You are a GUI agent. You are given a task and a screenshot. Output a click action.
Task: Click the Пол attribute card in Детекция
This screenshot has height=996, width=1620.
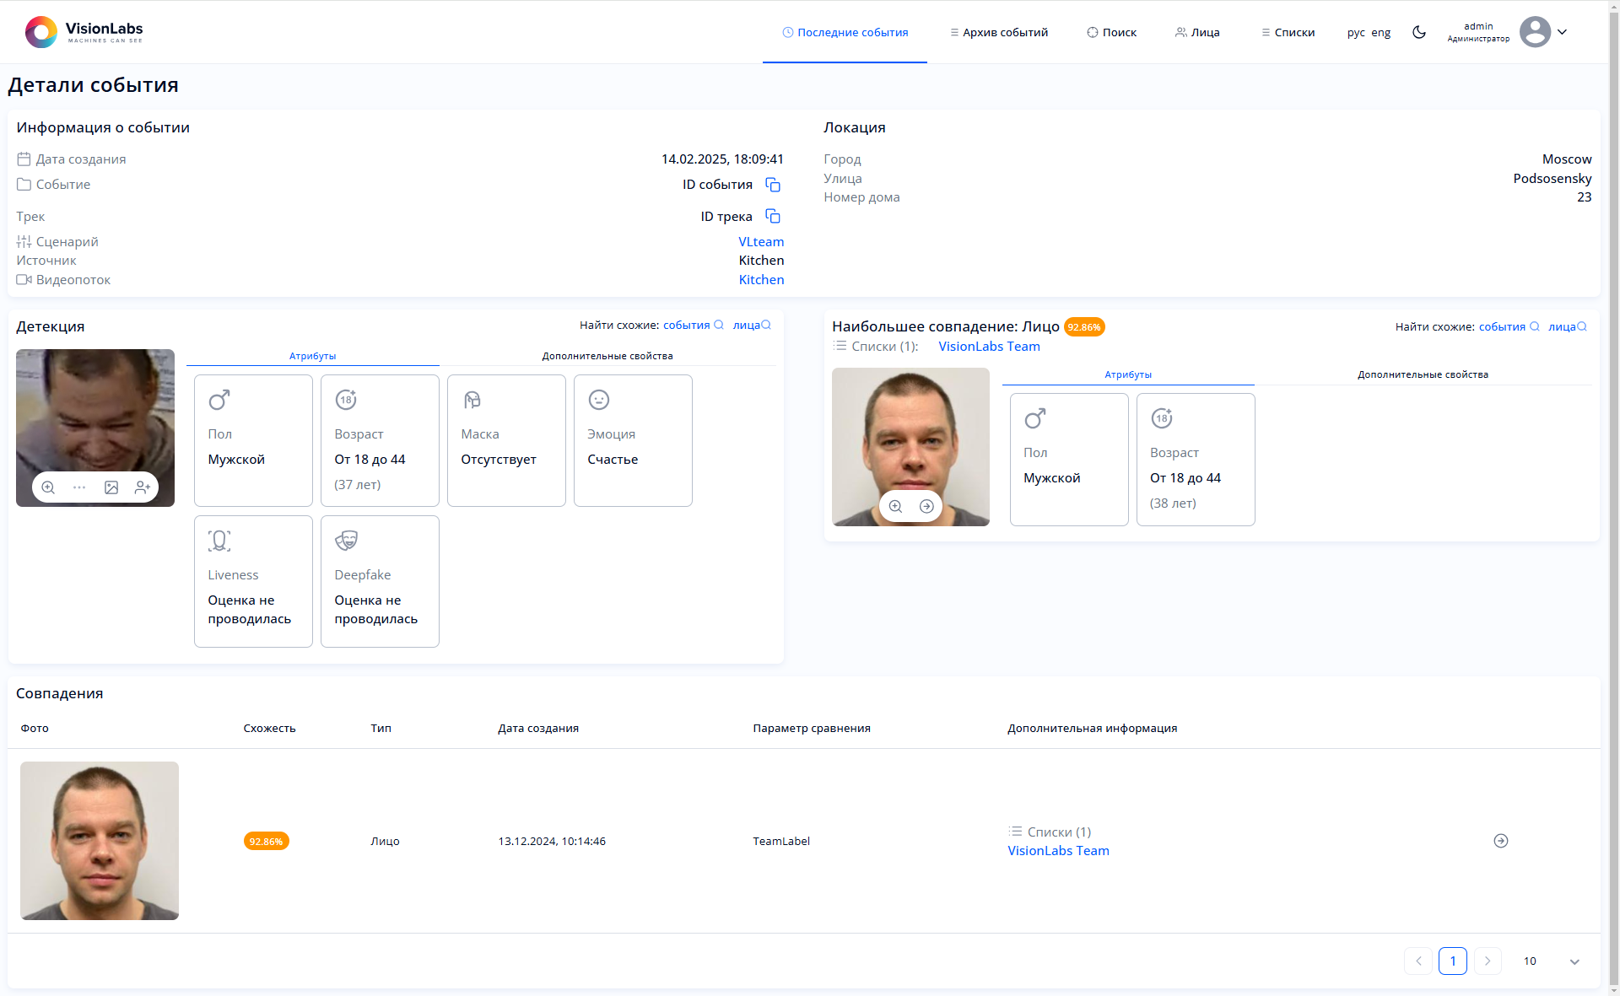point(253,440)
